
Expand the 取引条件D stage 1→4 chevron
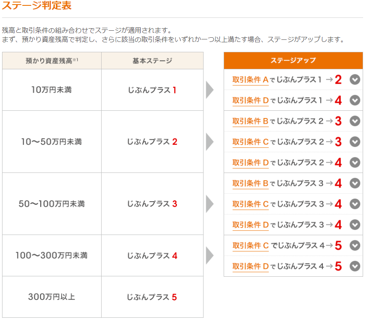(x=354, y=100)
